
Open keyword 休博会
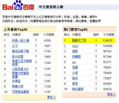[x=16, y=81]
